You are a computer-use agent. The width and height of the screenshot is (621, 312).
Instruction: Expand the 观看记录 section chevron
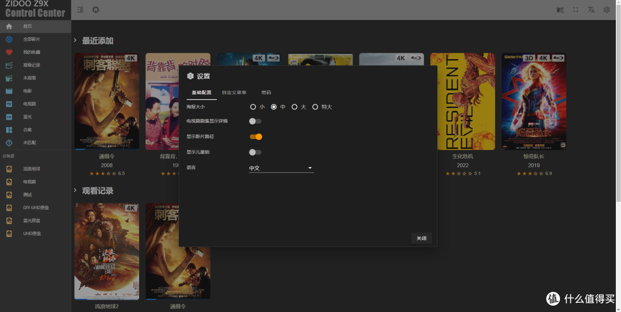pos(75,190)
